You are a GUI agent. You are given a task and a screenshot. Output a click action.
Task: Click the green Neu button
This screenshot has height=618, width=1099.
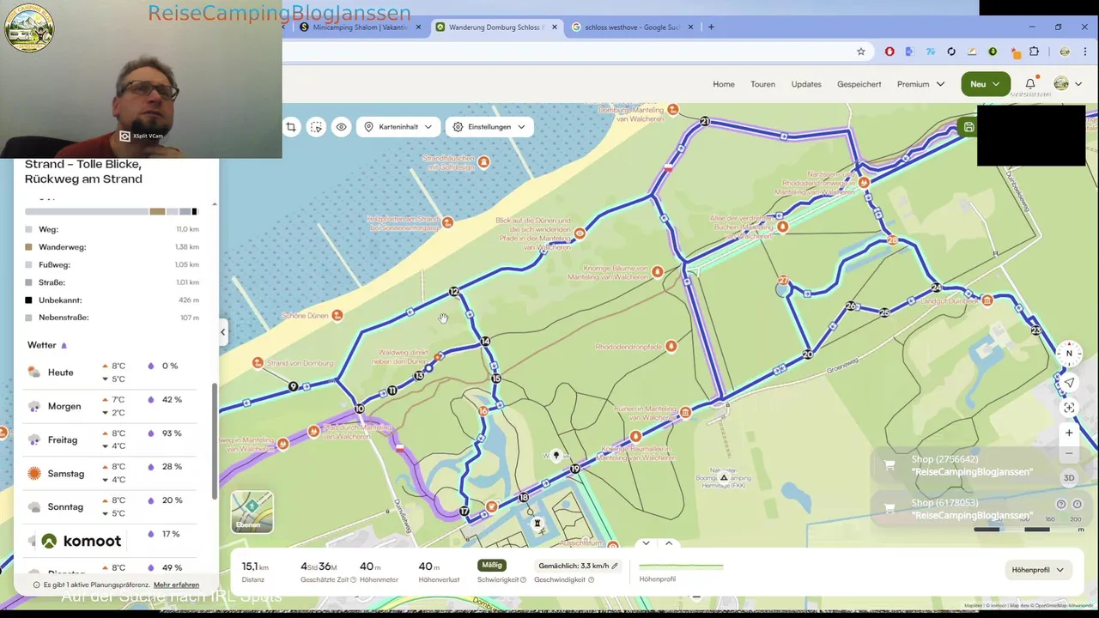[986, 84]
